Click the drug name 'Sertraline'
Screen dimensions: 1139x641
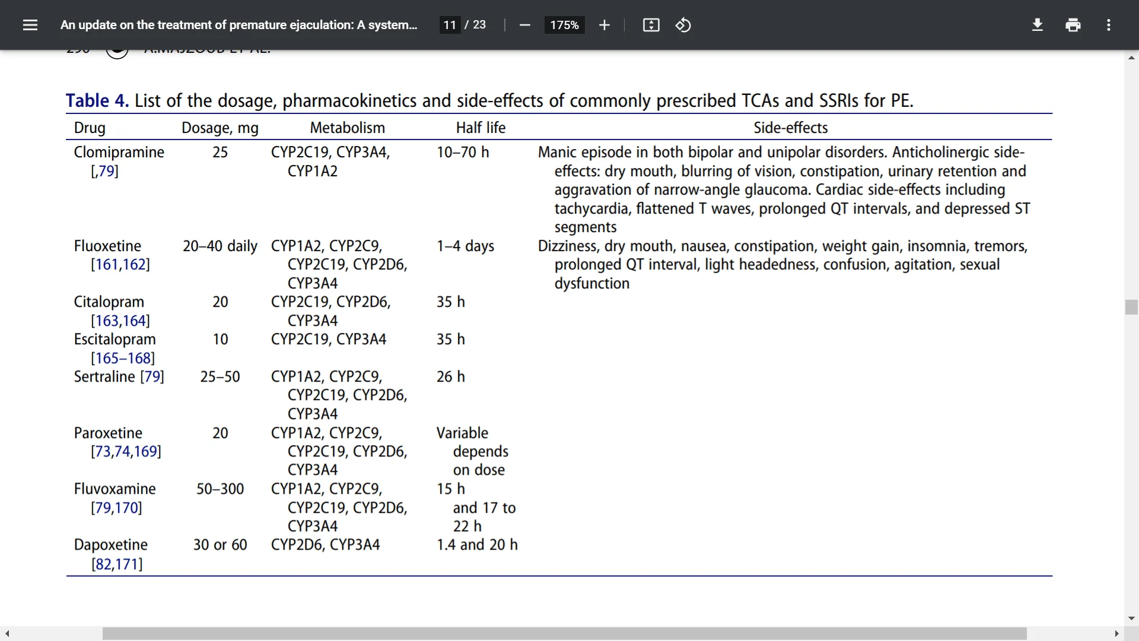pyautogui.click(x=104, y=377)
